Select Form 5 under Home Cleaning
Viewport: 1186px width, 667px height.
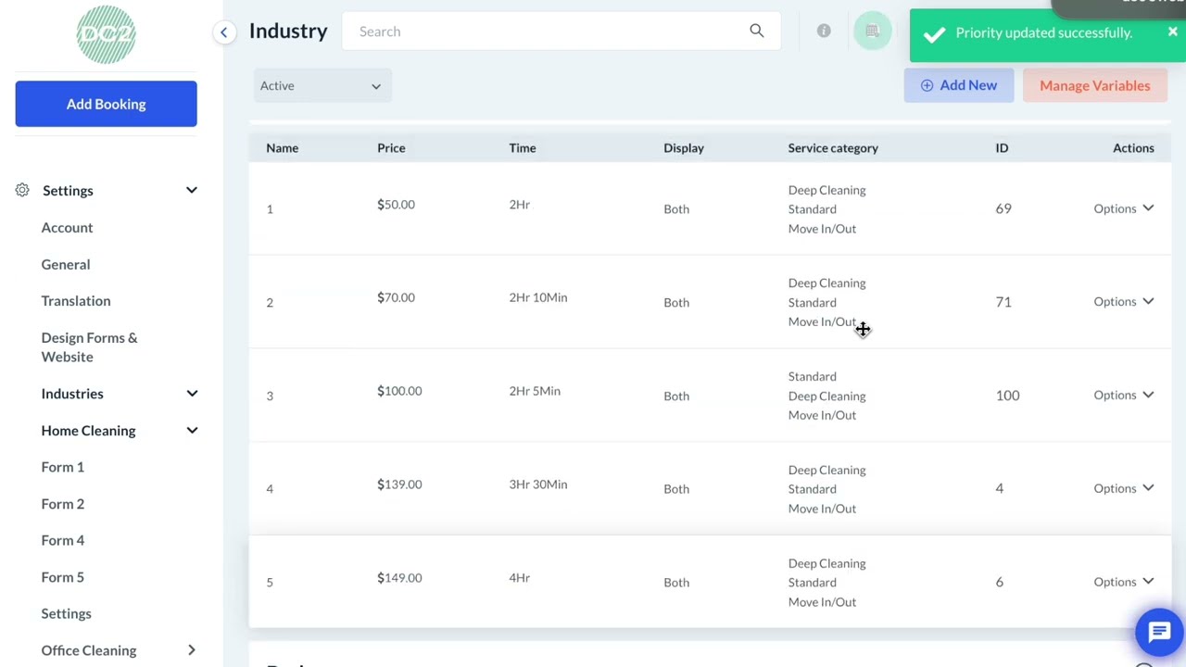point(63,577)
